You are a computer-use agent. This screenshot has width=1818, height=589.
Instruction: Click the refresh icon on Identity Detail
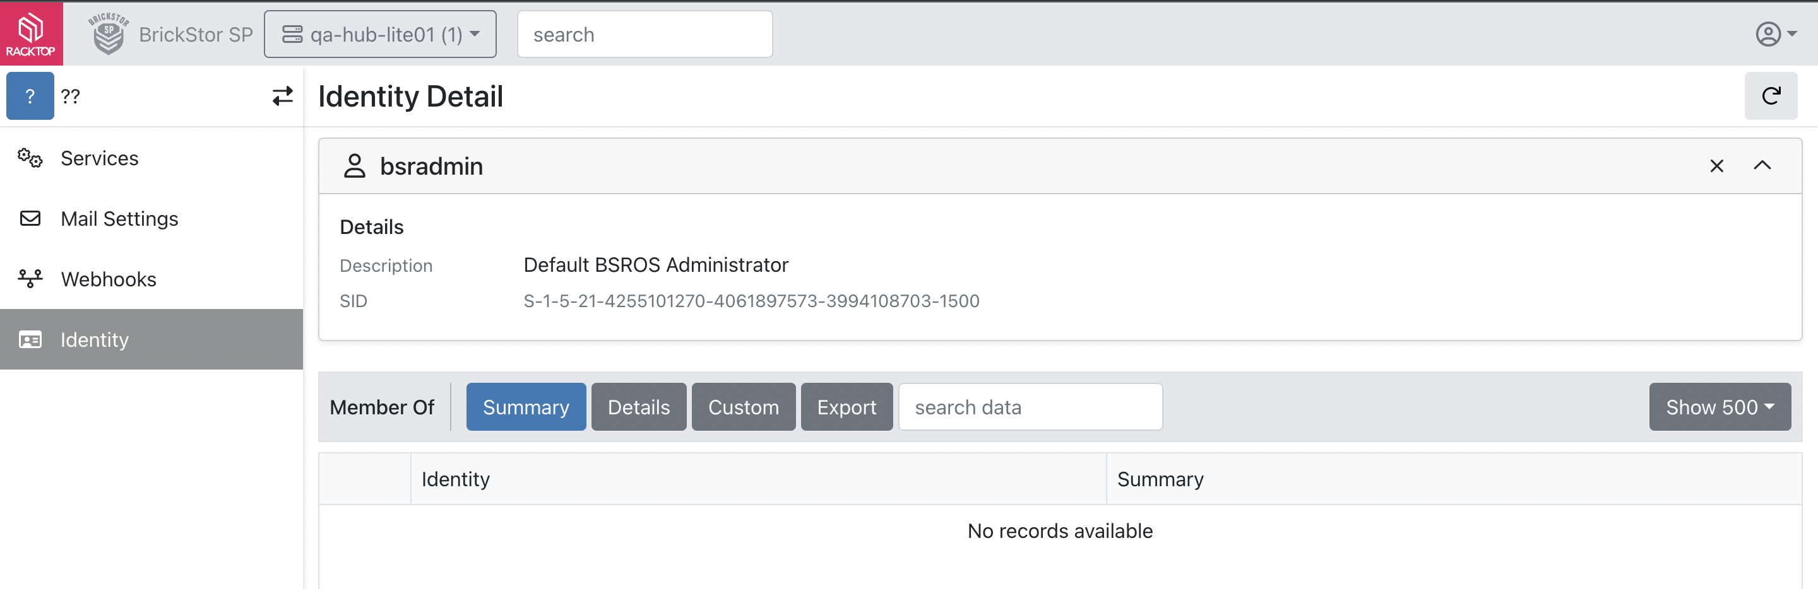click(1770, 96)
